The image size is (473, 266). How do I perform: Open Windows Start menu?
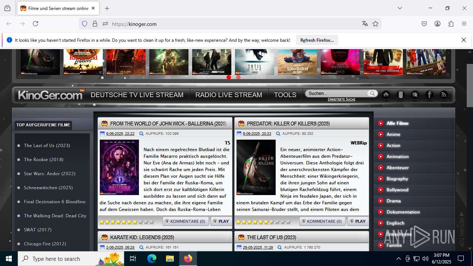pos(9,259)
